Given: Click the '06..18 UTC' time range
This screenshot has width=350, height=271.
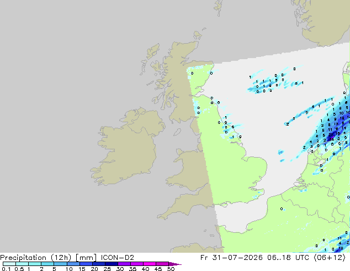Looking at the screenshot, I should tap(288, 258).
